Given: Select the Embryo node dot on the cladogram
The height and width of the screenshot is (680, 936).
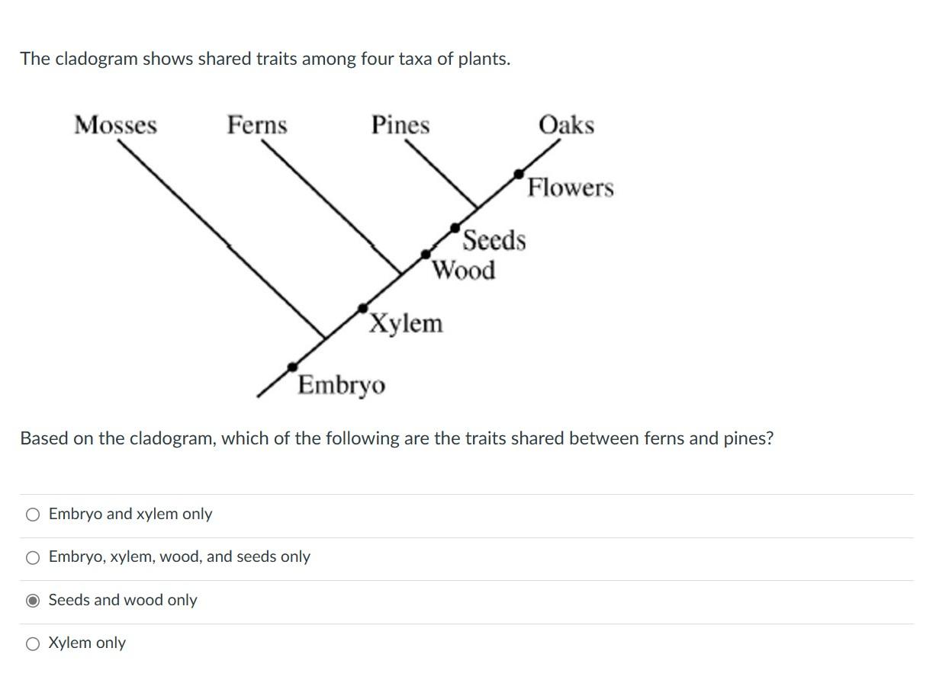Looking at the screenshot, I should point(292,367).
